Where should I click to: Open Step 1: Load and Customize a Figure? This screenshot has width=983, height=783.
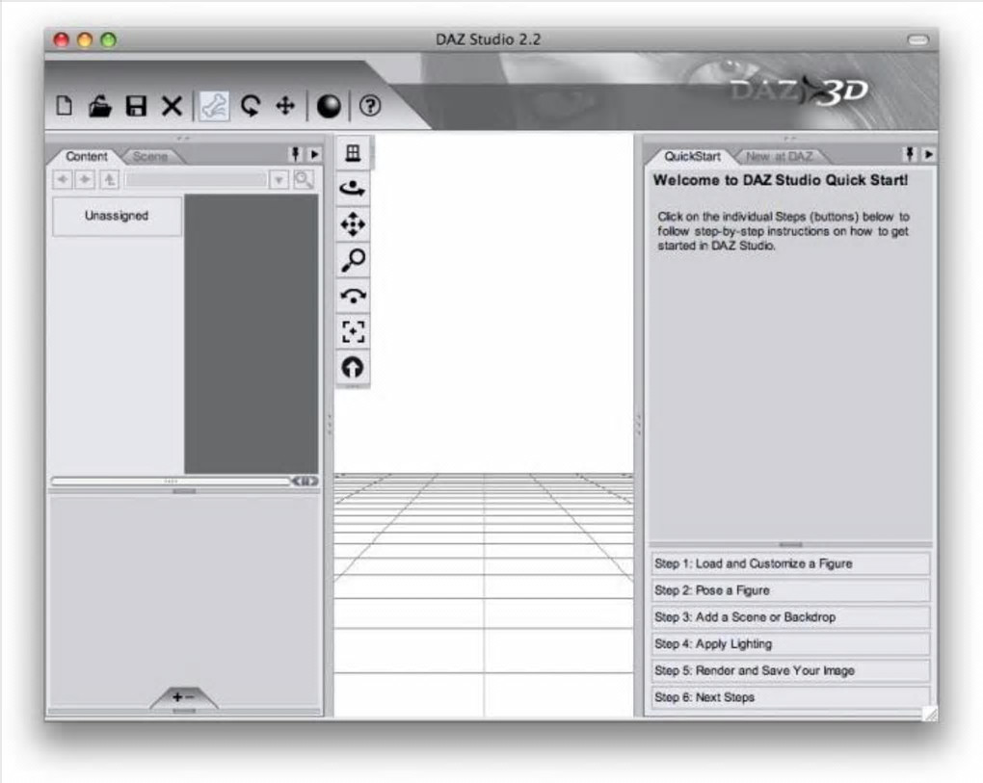tap(790, 563)
